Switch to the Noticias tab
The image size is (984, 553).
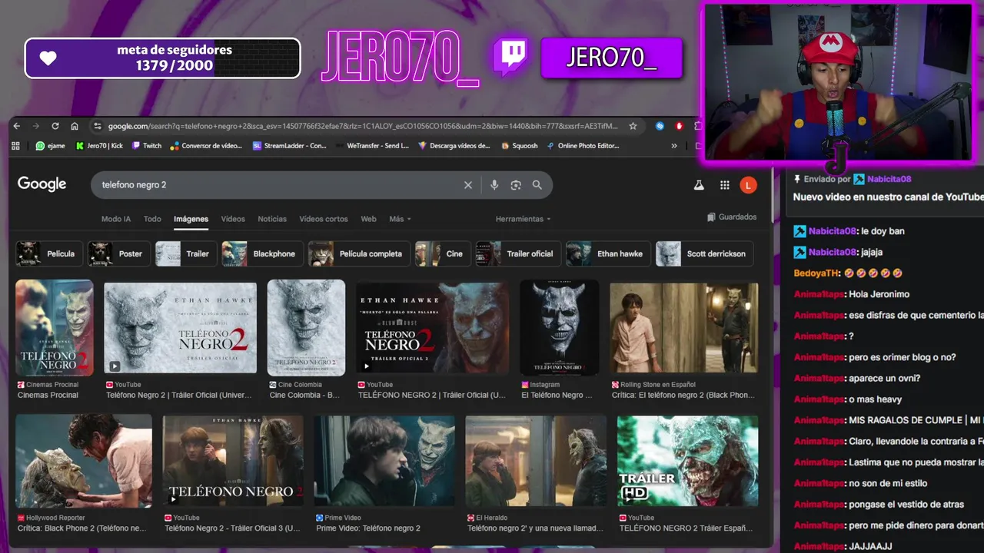(272, 219)
